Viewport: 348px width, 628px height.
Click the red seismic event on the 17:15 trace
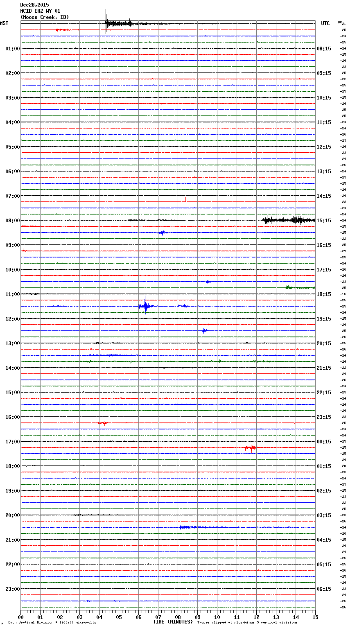click(250, 448)
